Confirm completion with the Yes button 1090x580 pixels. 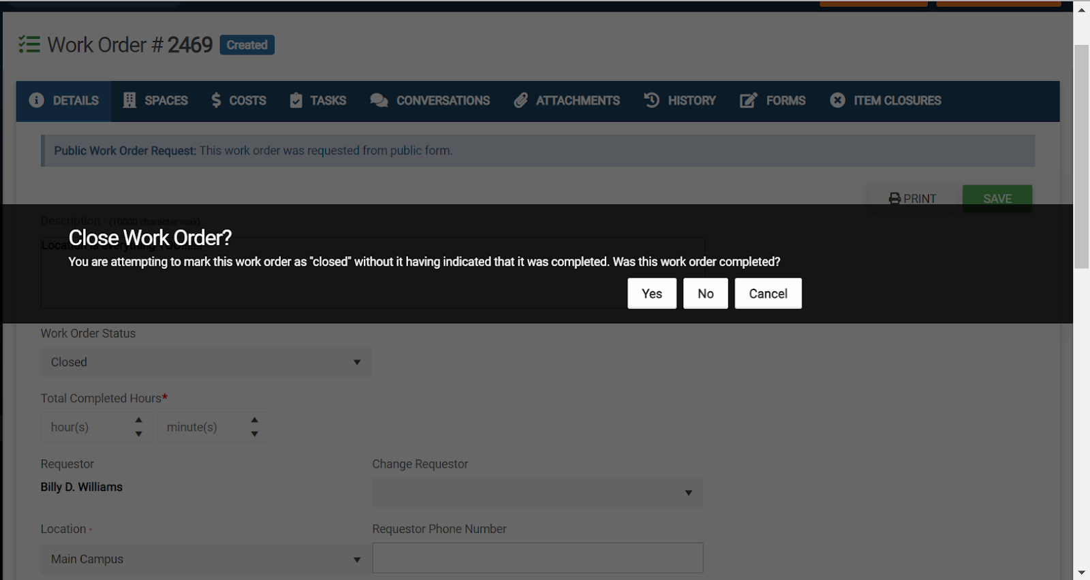click(651, 293)
